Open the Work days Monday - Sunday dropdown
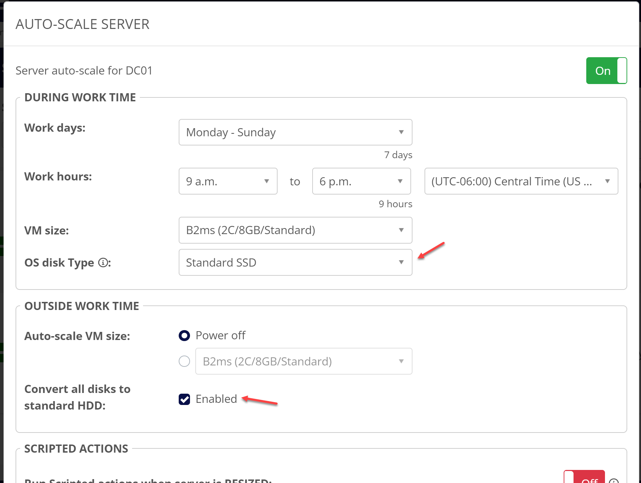641x483 pixels. (295, 132)
